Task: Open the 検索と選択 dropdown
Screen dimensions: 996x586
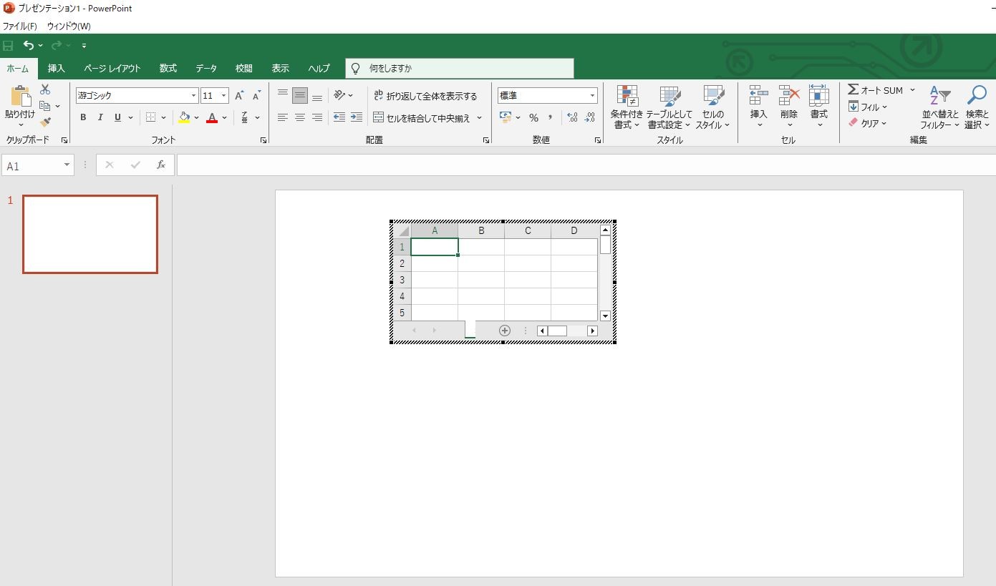Action: (977, 107)
